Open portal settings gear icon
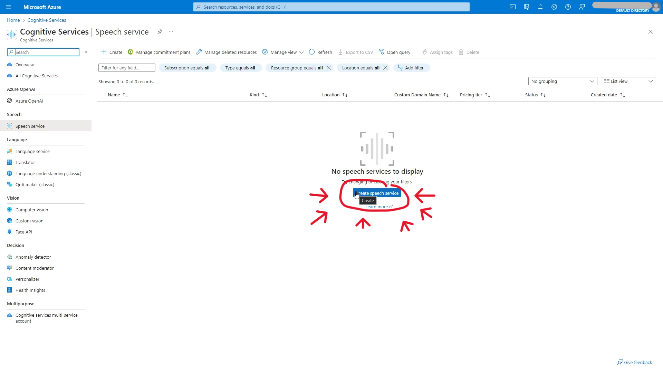Screen dimensions: 663x373 tap(554, 7)
